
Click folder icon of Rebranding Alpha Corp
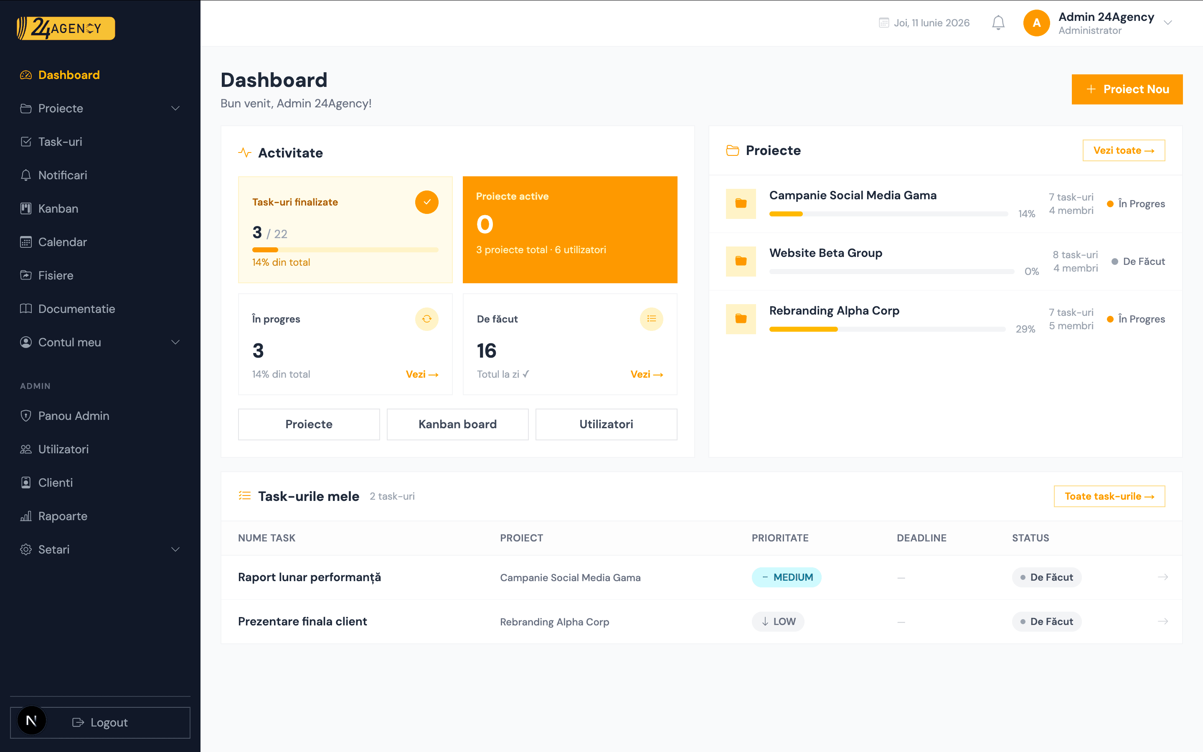741,319
